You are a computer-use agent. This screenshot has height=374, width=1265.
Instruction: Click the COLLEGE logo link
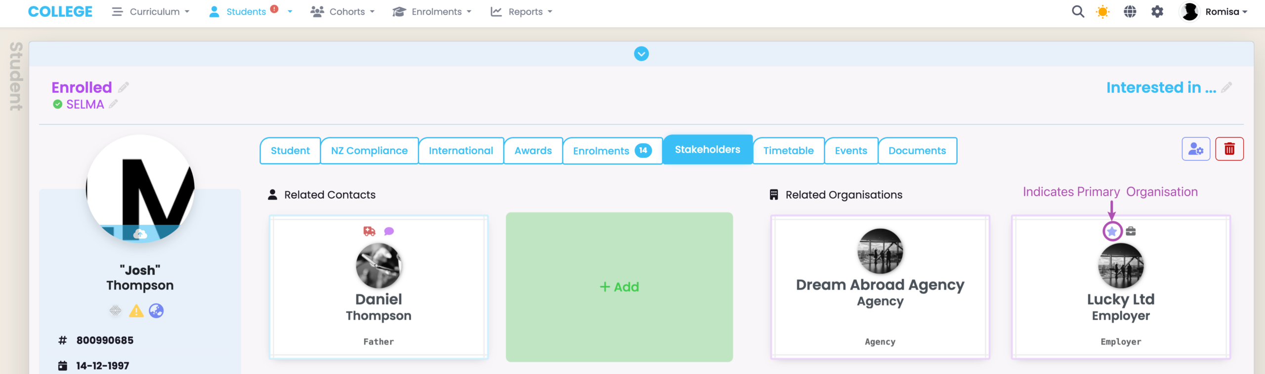coord(60,11)
